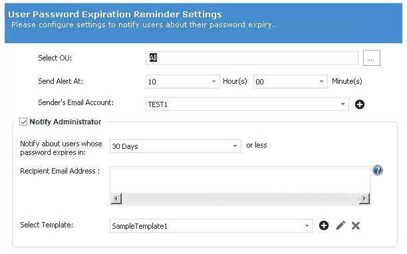Viewport: 407px width, 254px height.
Task: Open the Hour(s) dropdown showing 10
Action: tap(182, 82)
